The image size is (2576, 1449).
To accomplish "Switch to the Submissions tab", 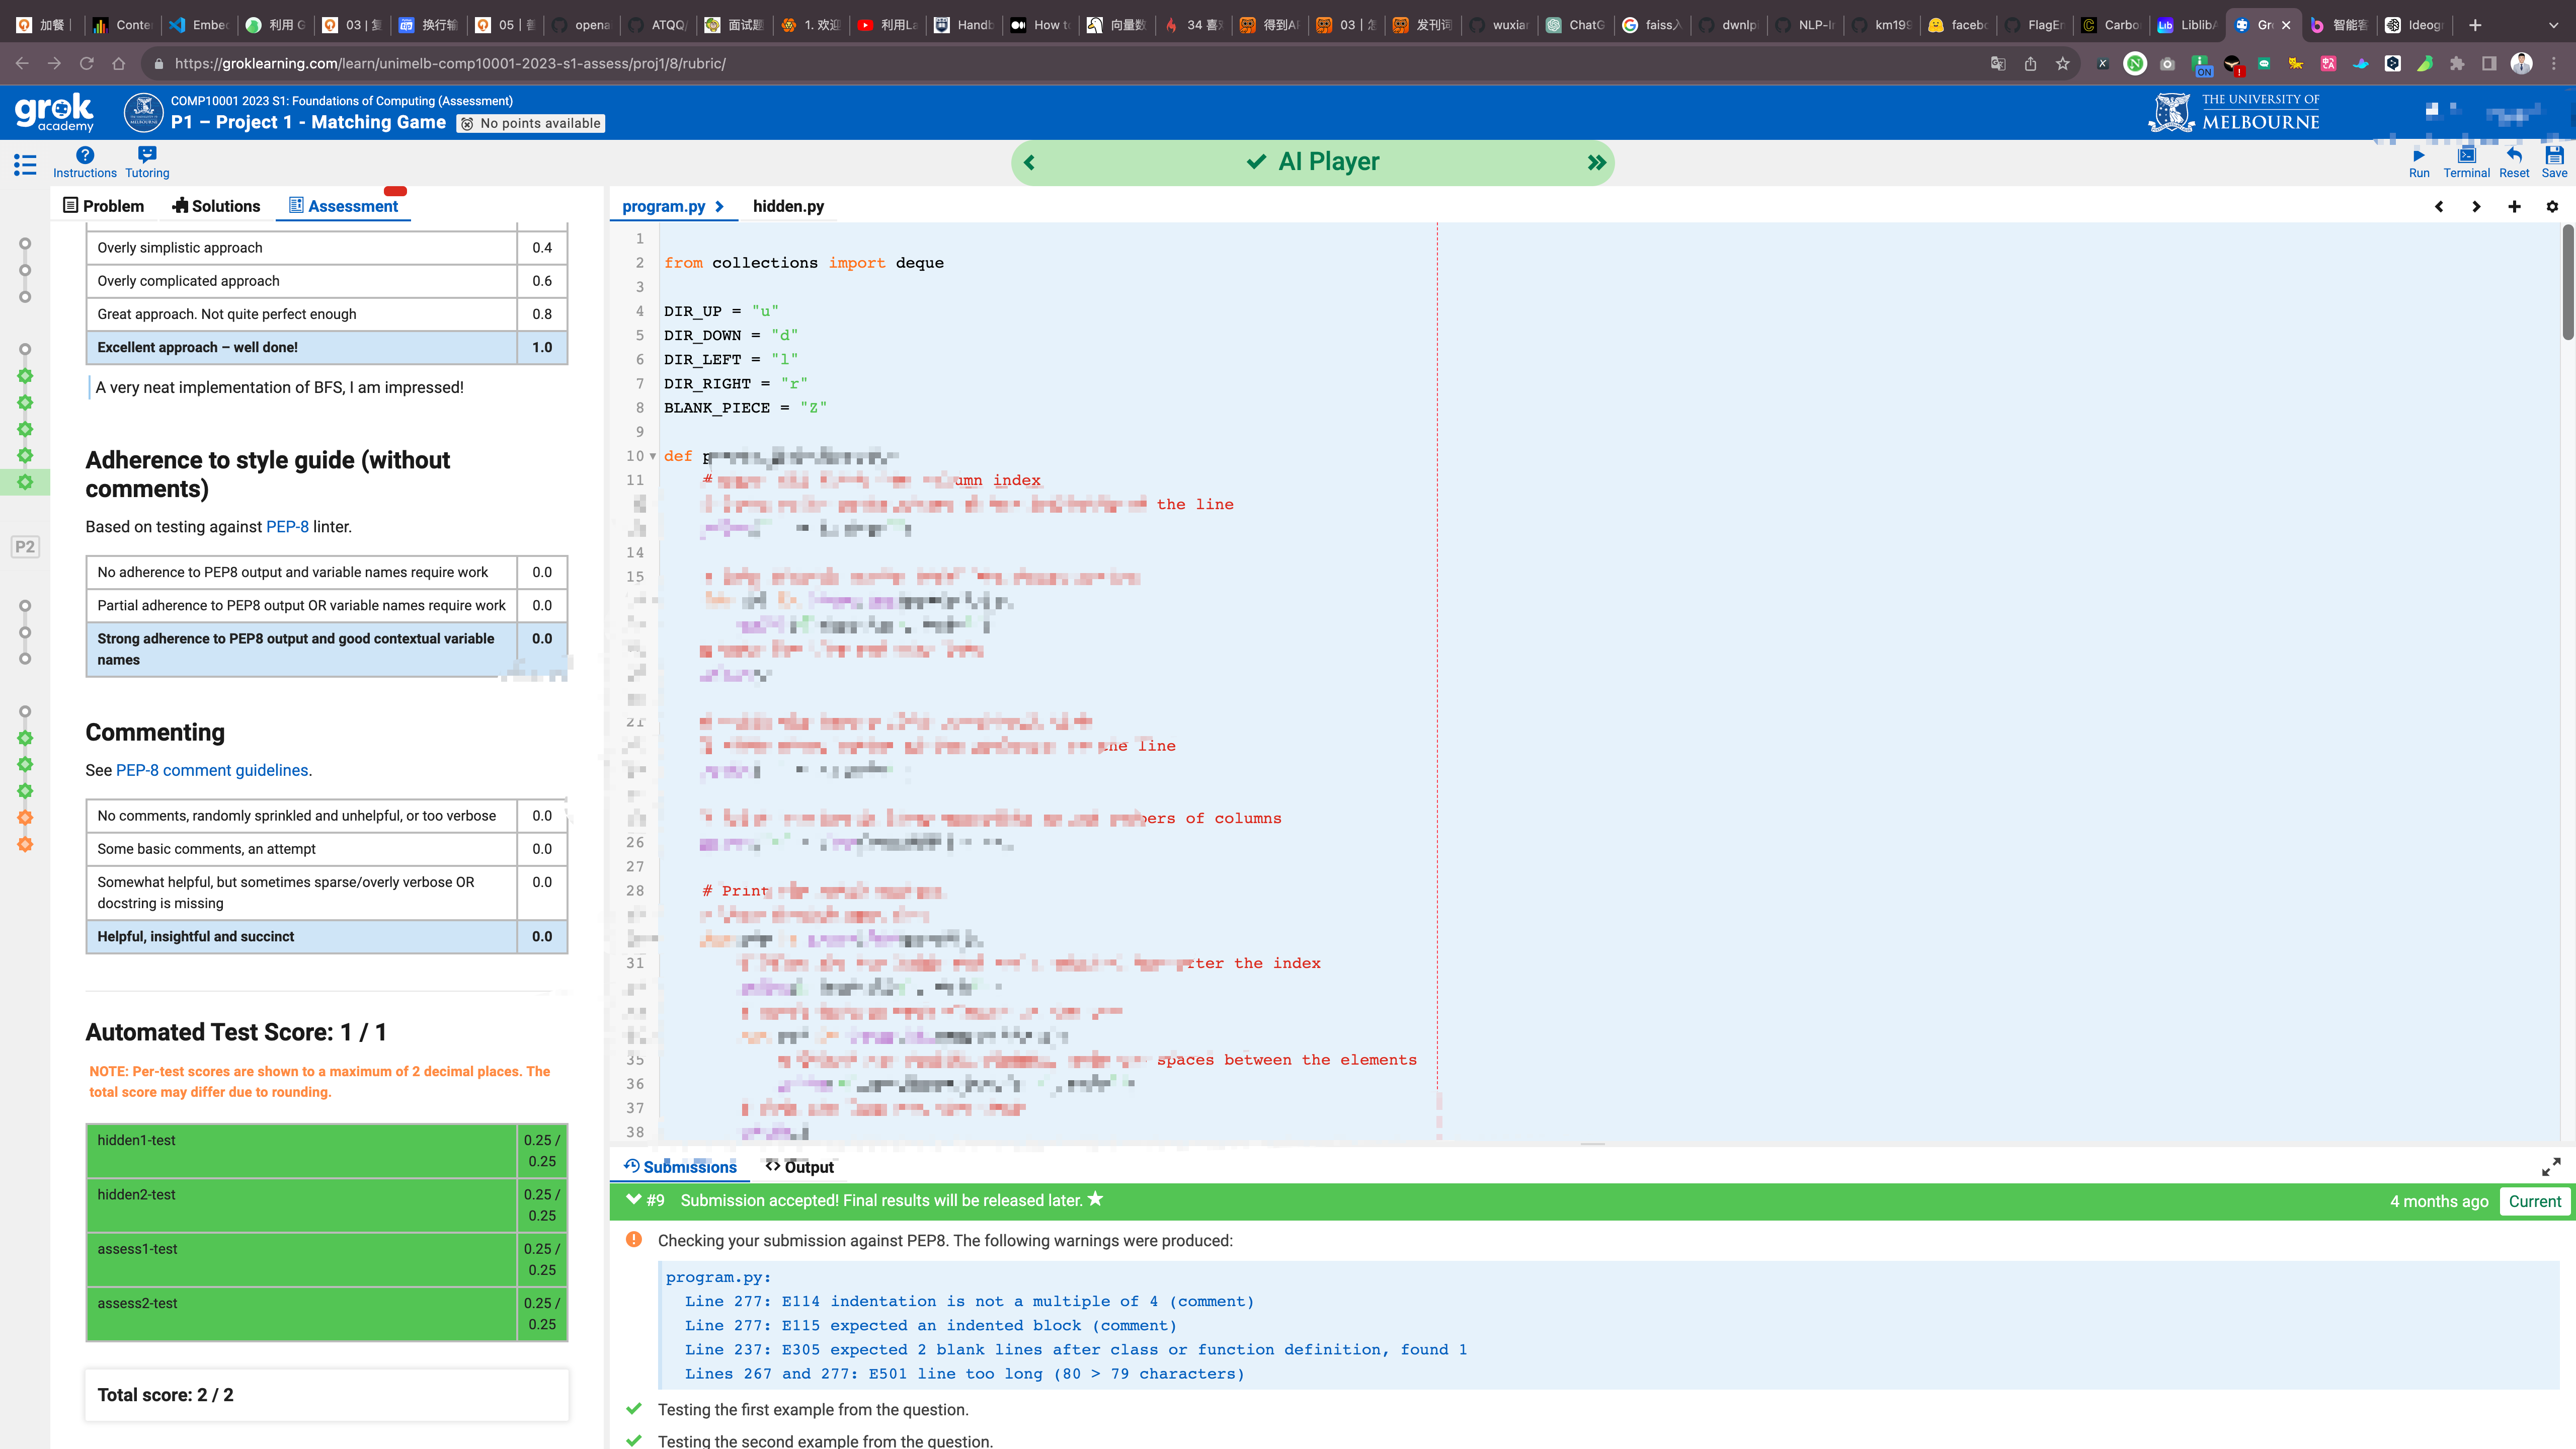I will (x=680, y=1167).
